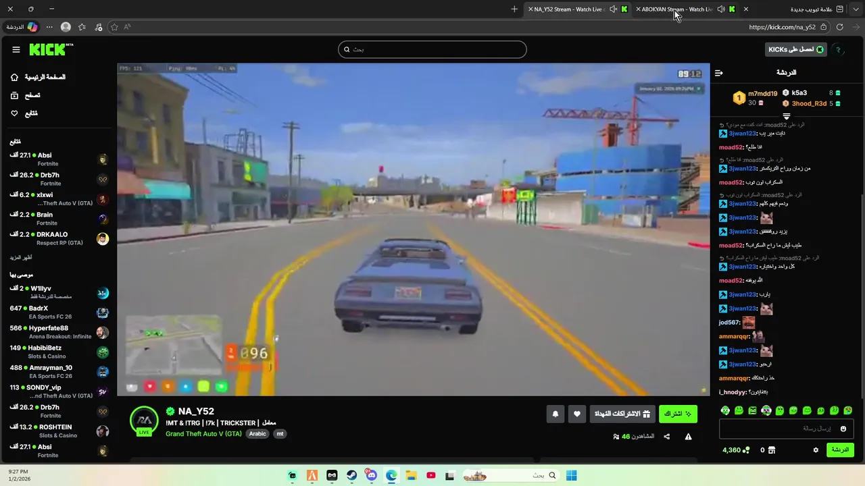Add page to favorites star
865x486 pixels.
pyautogui.click(x=114, y=27)
